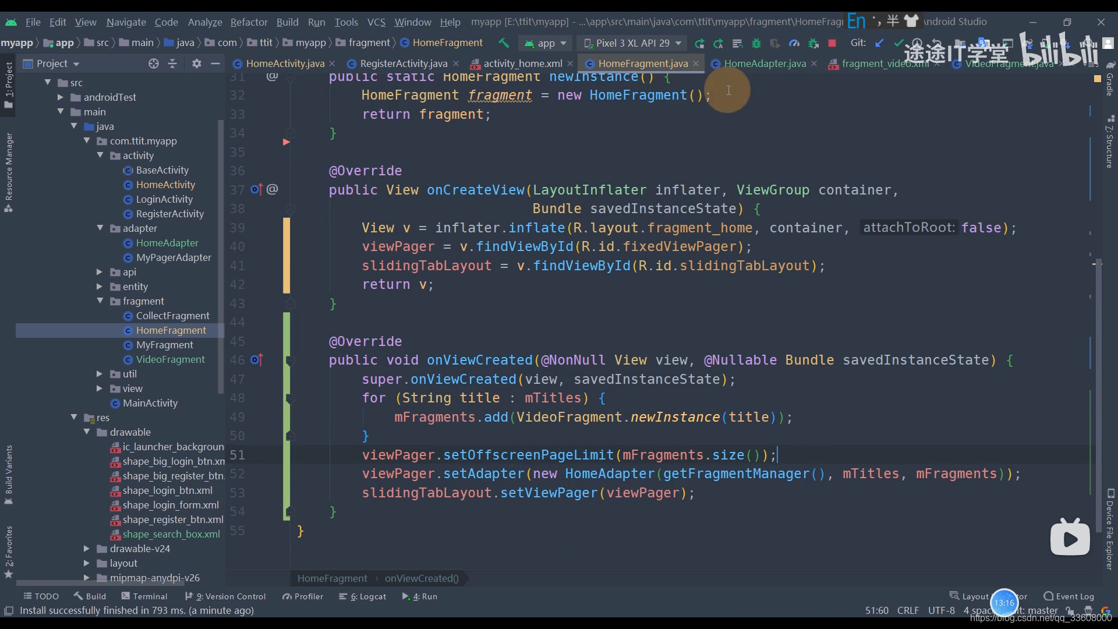This screenshot has width=1118, height=629.
Task: Hide the Project panel with minus icon
Action: tap(215, 63)
